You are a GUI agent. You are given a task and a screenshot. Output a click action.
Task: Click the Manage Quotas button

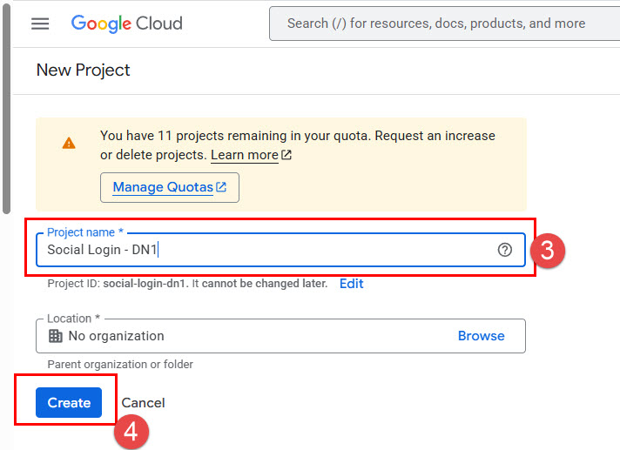(170, 187)
